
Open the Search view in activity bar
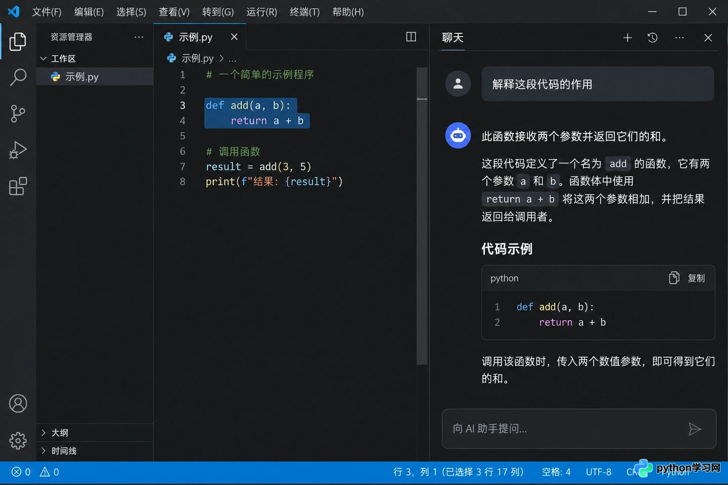[18, 77]
